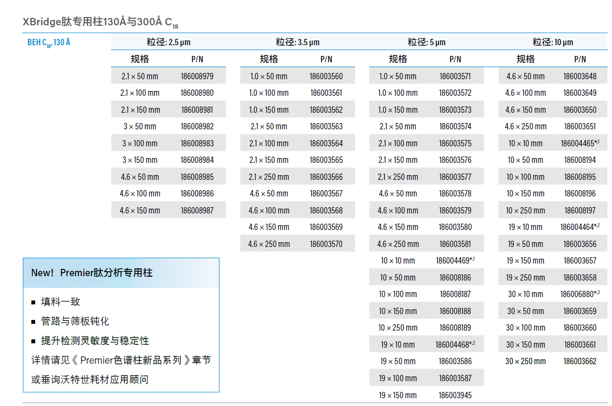
Task: Click the 粒径: 10 µm column header
Action: click(x=553, y=42)
